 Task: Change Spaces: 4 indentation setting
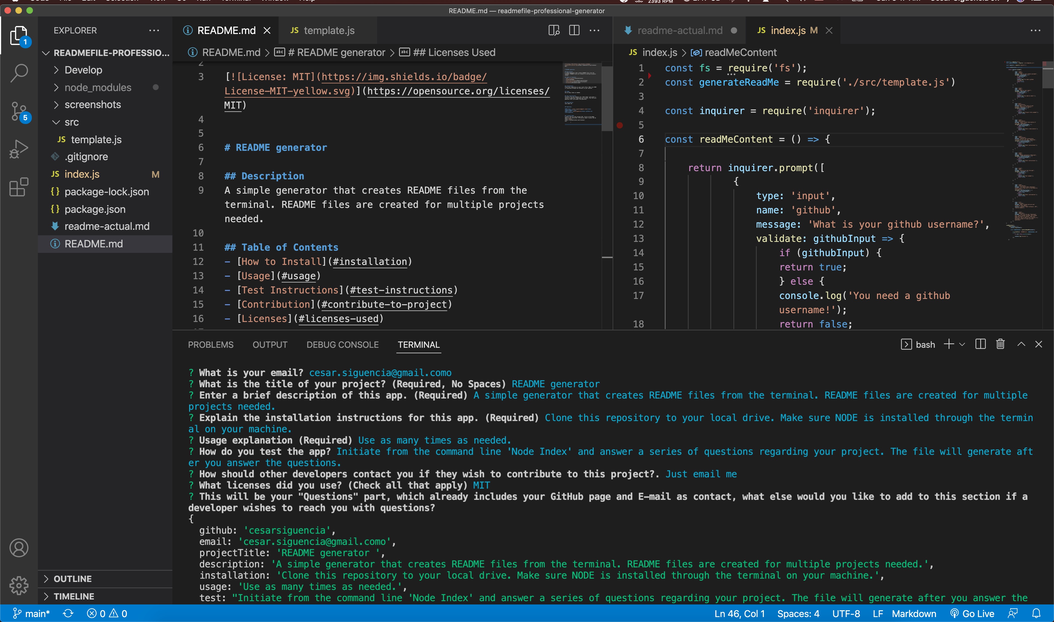tap(798, 613)
